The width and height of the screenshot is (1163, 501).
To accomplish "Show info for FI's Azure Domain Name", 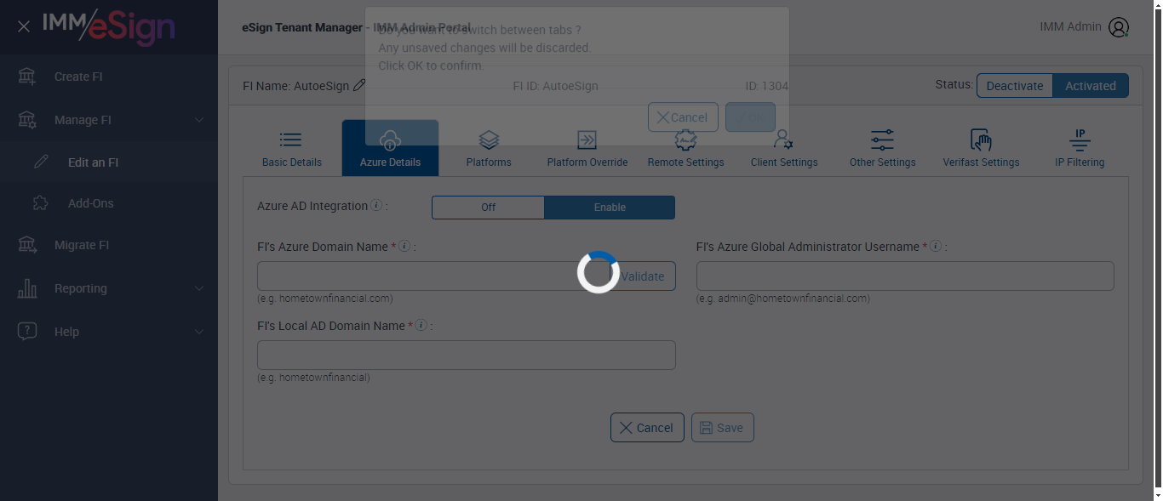I will (x=404, y=247).
